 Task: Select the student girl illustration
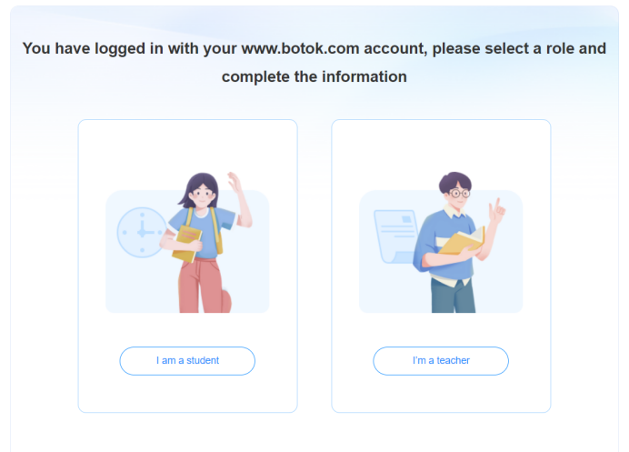[203, 246]
